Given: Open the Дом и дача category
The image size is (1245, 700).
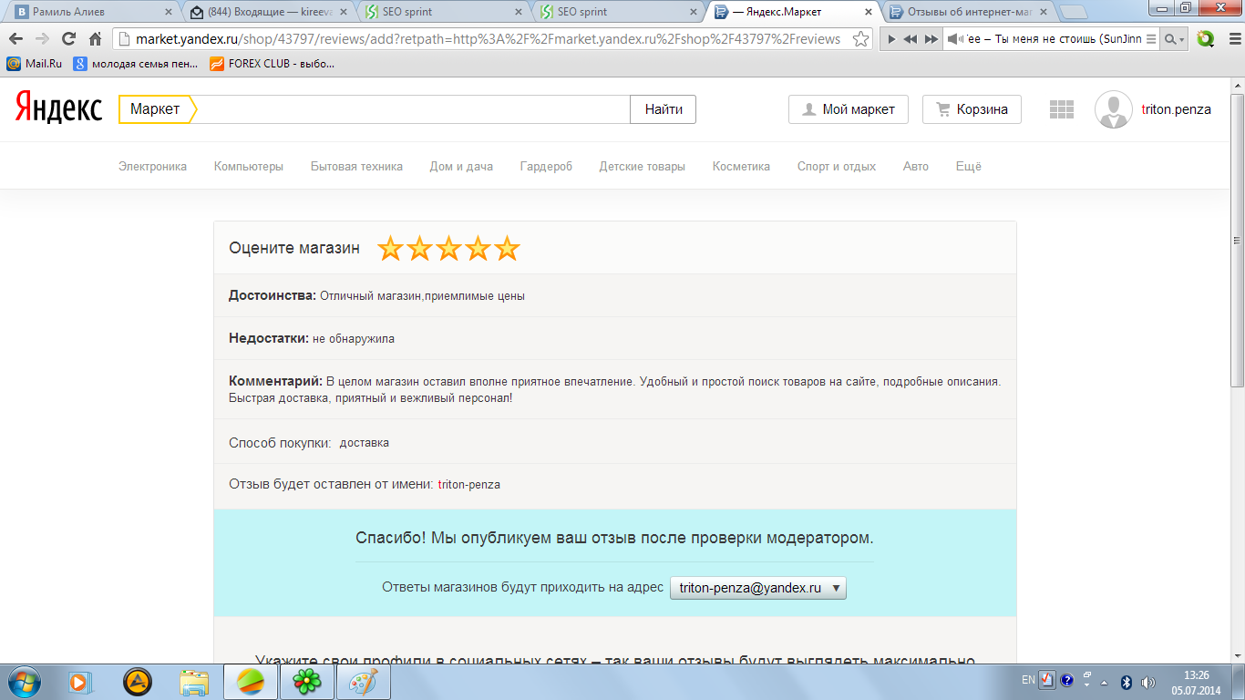Looking at the screenshot, I should point(461,167).
